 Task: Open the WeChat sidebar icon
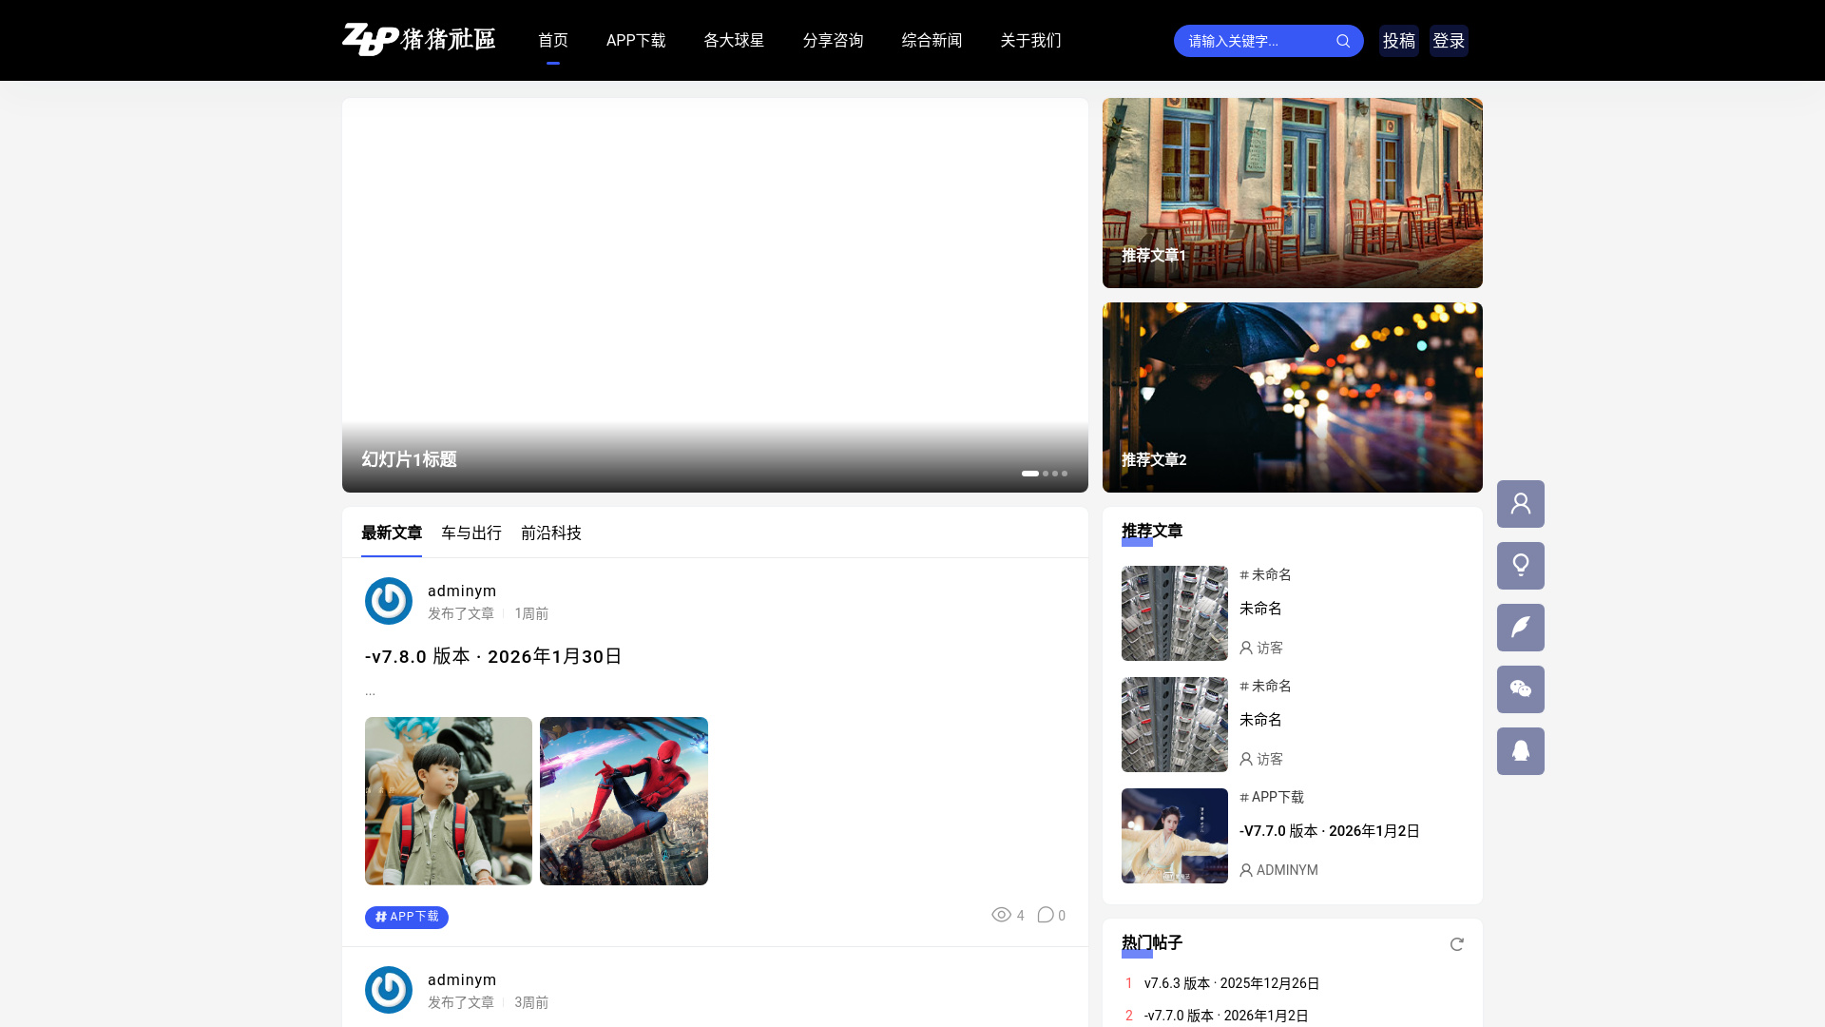coord(1521,689)
